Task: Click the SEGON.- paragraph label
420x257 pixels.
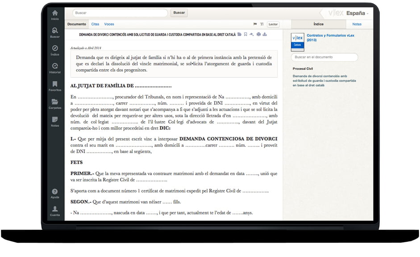Action: click(81, 202)
